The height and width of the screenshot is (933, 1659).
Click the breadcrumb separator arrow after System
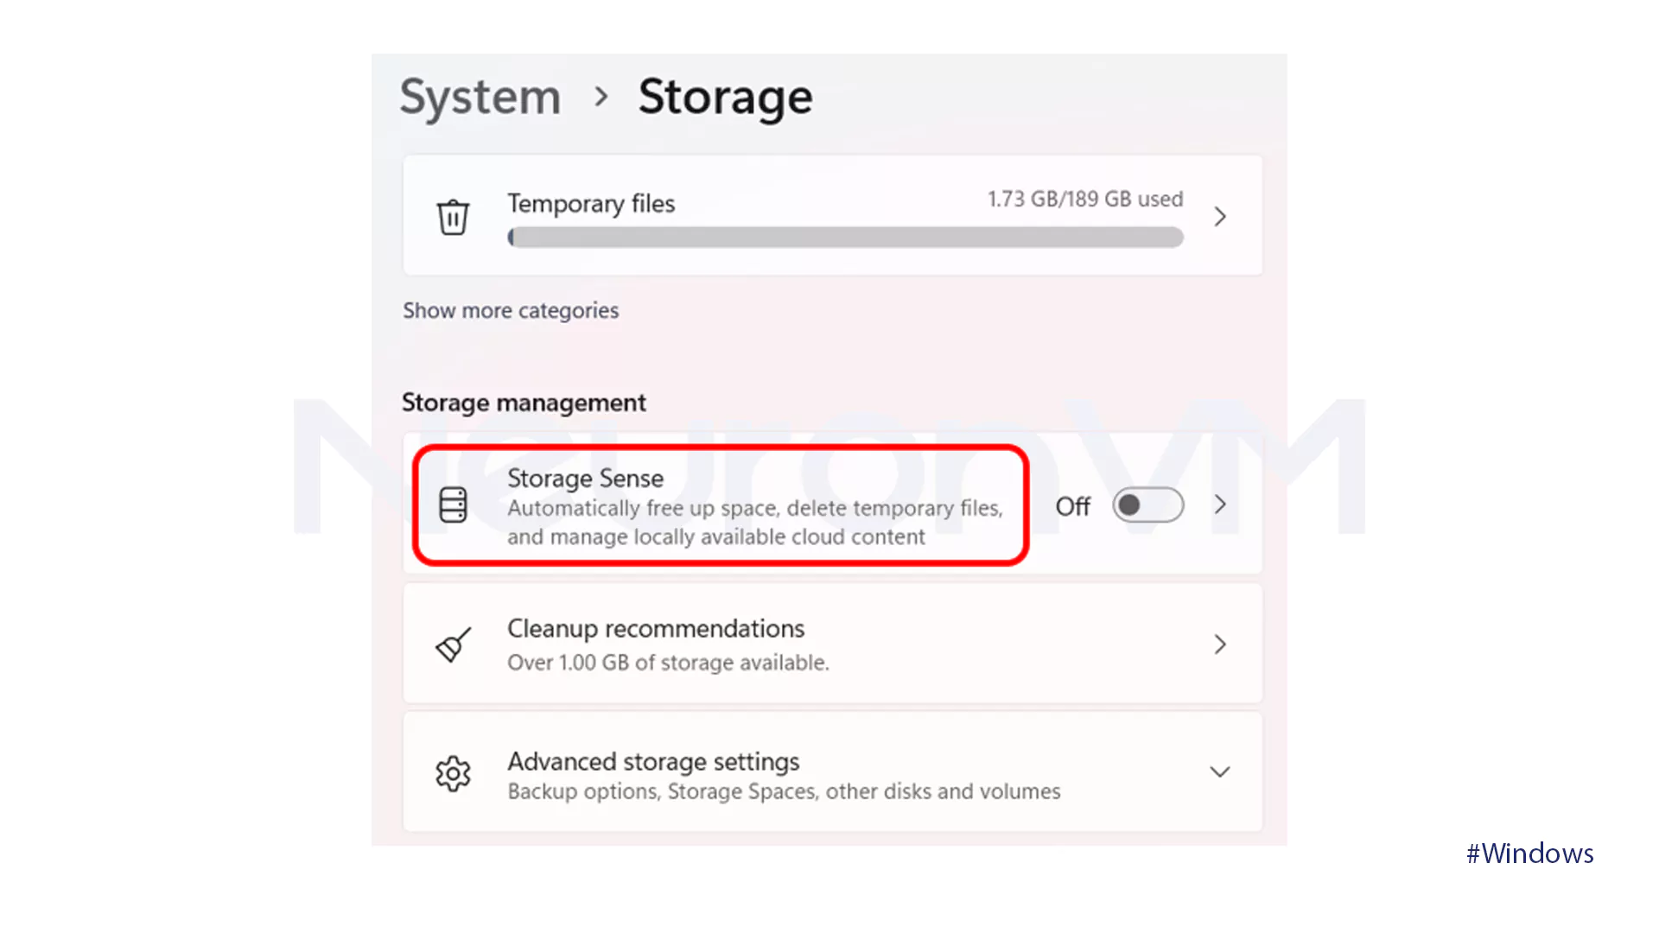pos(601,97)
